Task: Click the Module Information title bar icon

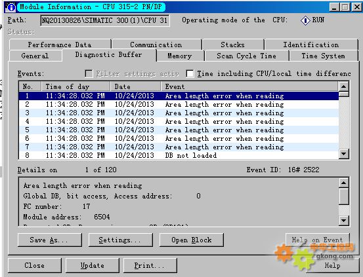Action: click(x=11, y=7)
